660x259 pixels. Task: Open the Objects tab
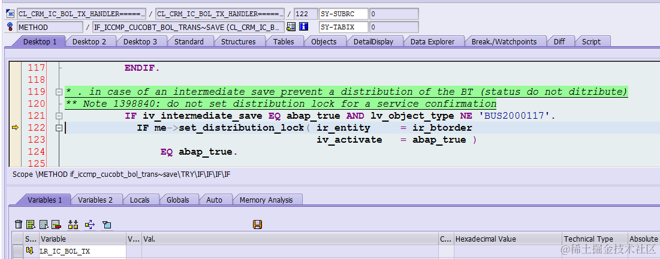(x=324, y=42)
